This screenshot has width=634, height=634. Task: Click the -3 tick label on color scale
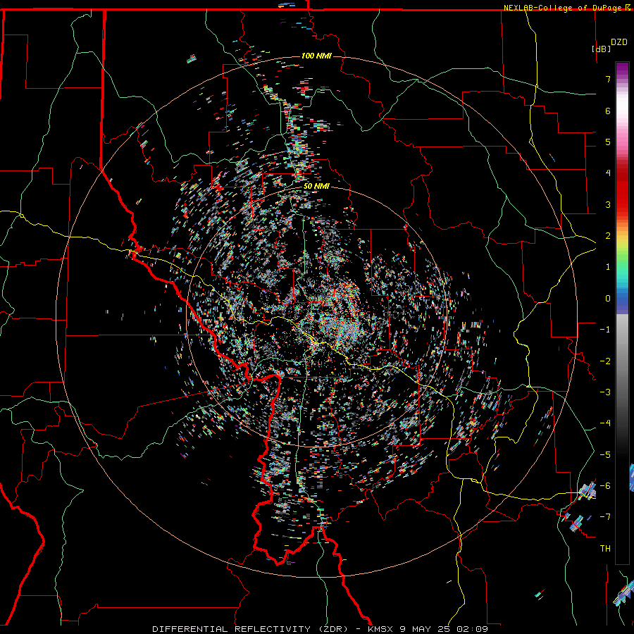[x=605, y=392]
